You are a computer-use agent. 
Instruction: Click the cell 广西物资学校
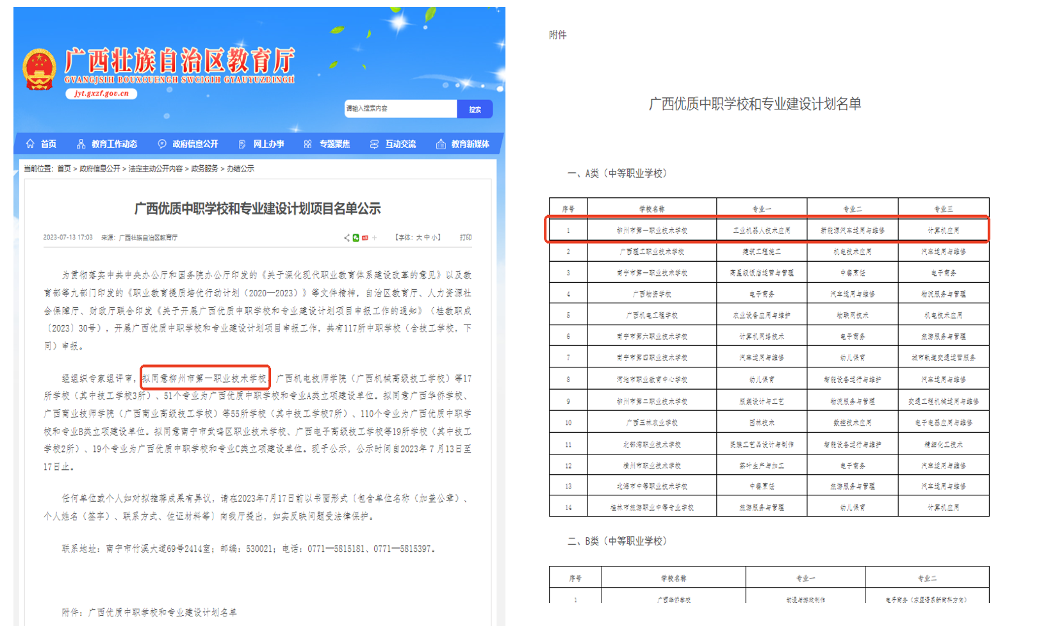pyautogui.click(x=652, y=294)
